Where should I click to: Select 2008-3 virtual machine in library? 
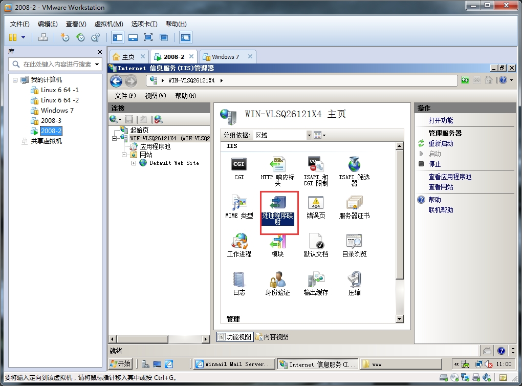click(51, 121)
